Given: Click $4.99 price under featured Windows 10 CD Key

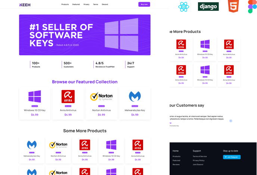Looking at the screenshot, I should pyautogui.click(x=35, y=115).
